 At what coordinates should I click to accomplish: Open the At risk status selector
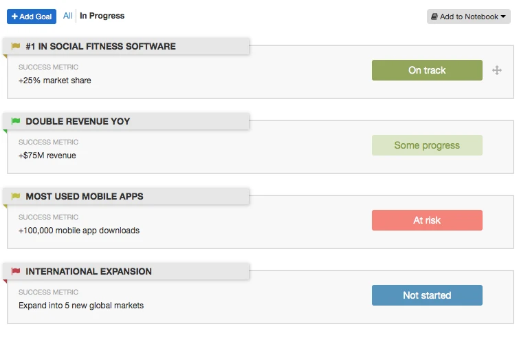(x=427, y=220)
